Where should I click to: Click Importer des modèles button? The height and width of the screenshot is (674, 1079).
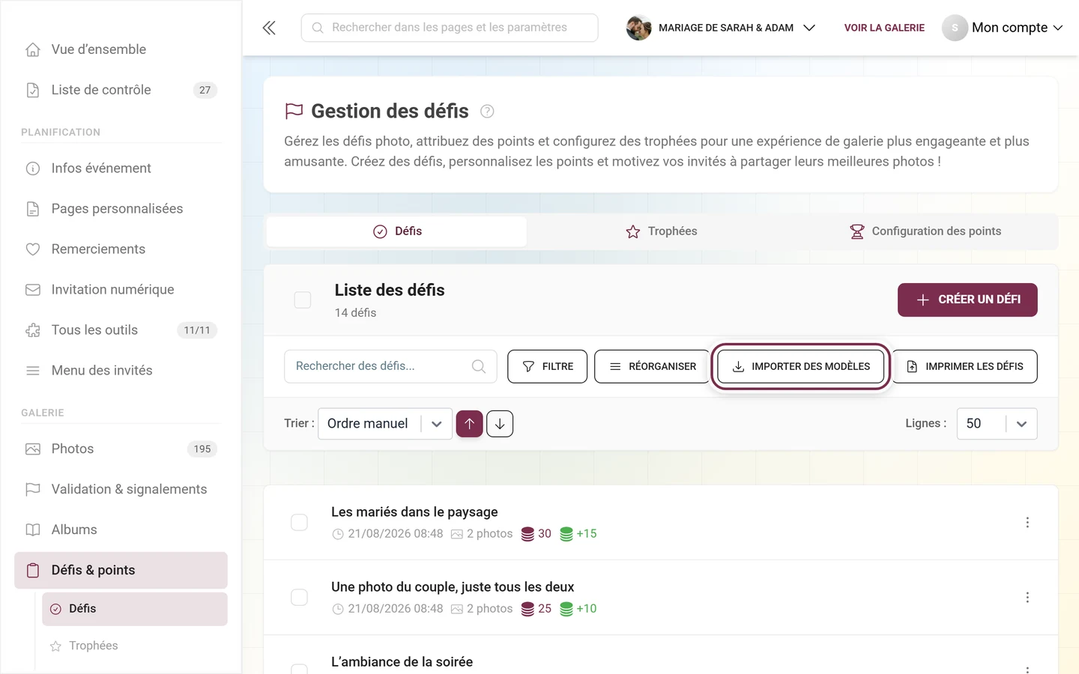(801, 366)
